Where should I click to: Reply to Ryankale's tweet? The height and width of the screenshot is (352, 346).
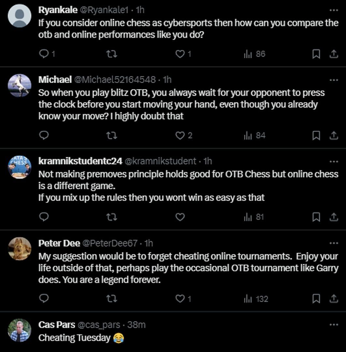[x=44, y=54]
